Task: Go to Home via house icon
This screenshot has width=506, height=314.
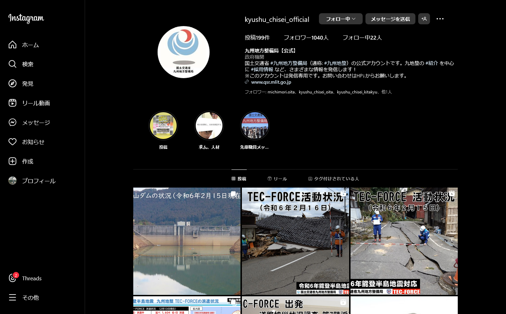Action: 12,45
